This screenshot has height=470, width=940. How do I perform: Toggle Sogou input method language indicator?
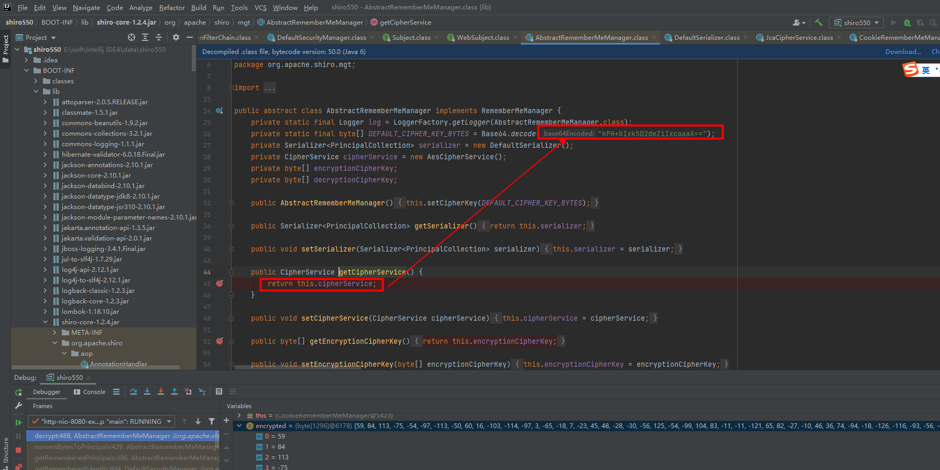(x=926, y=70)
